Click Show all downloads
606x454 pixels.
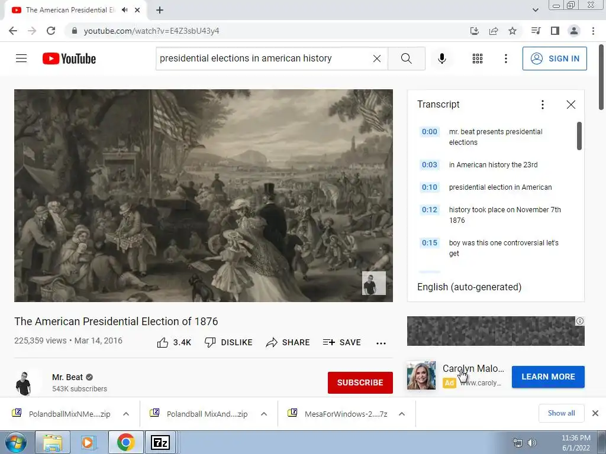(561, 413)
